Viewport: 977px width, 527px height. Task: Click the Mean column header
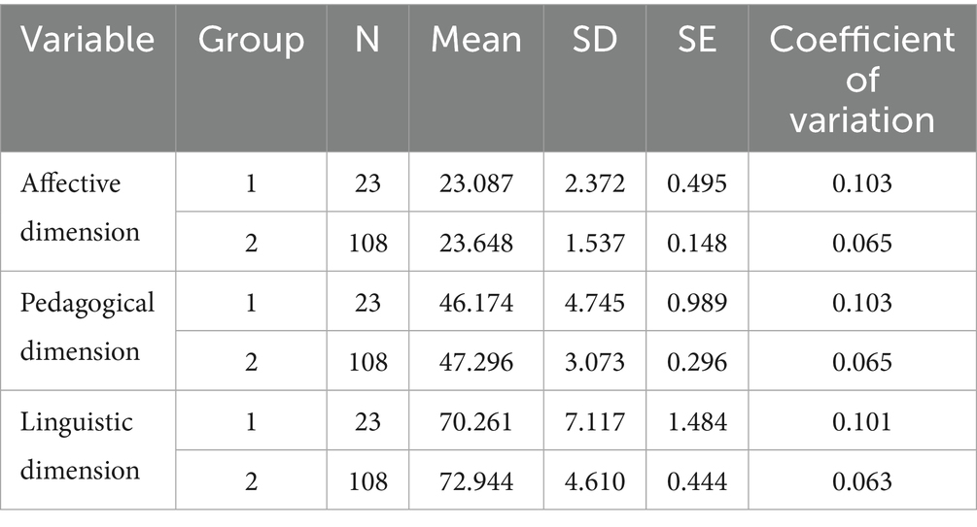(x=476, y=40)
